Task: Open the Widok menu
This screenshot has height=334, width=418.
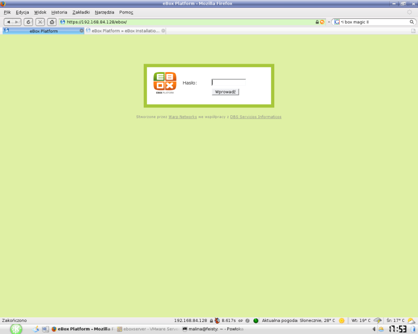Action: (40, 12)
